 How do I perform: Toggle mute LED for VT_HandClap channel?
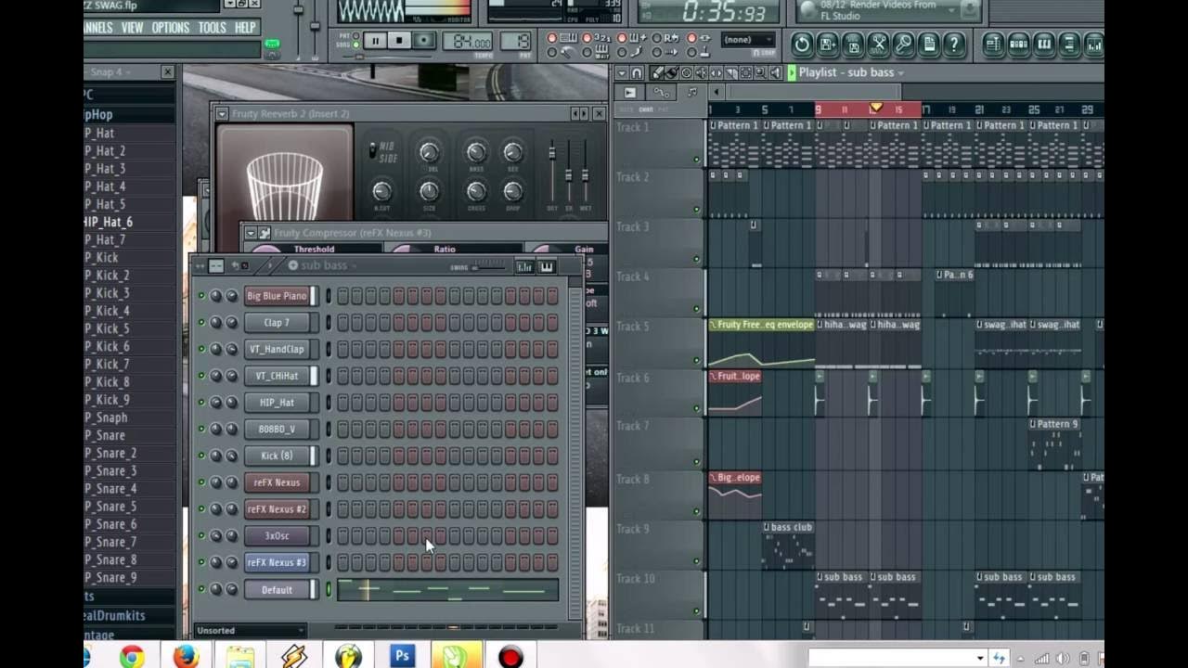[x=201, y=350]
